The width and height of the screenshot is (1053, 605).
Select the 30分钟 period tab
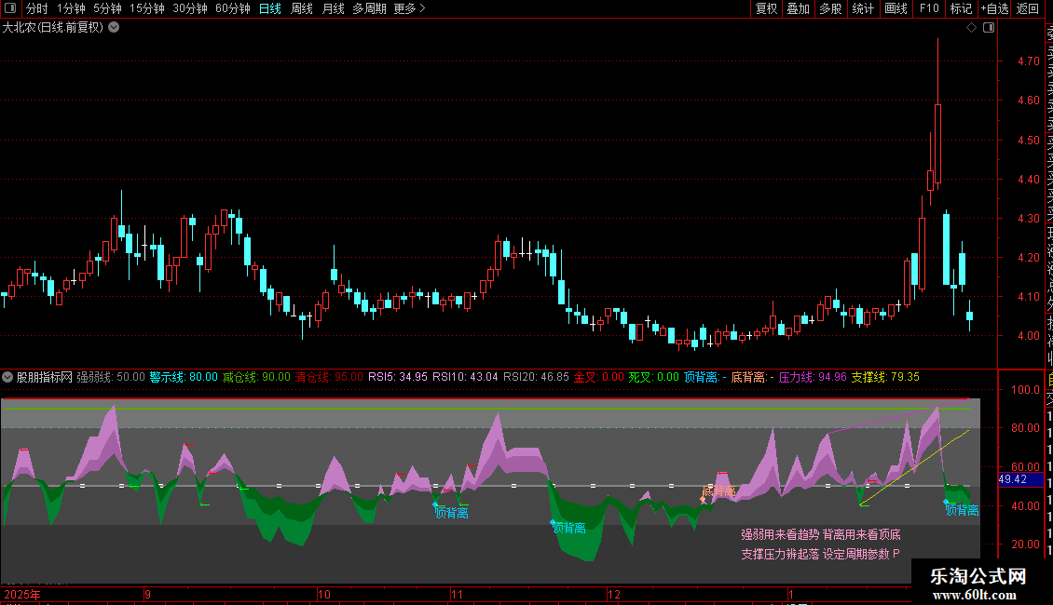(190, 8)
